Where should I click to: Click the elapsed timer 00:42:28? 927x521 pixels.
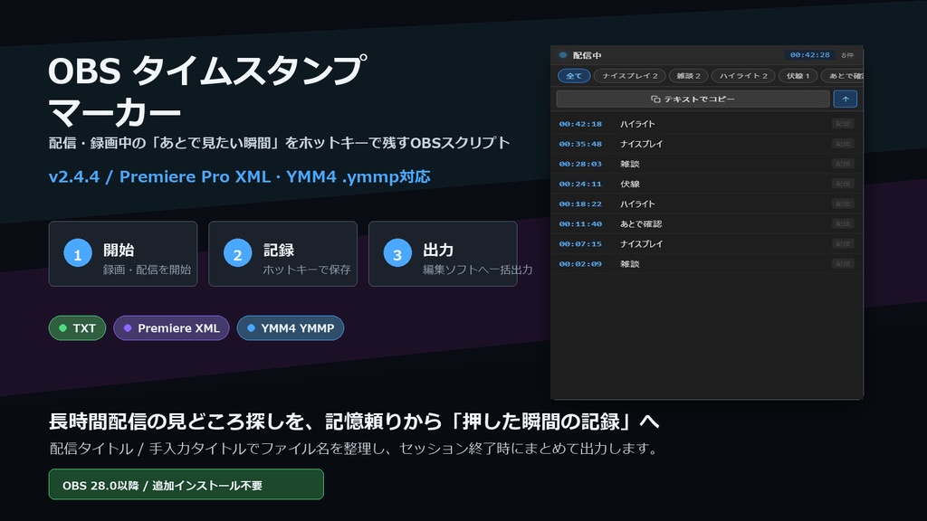(x=810, y=55)
